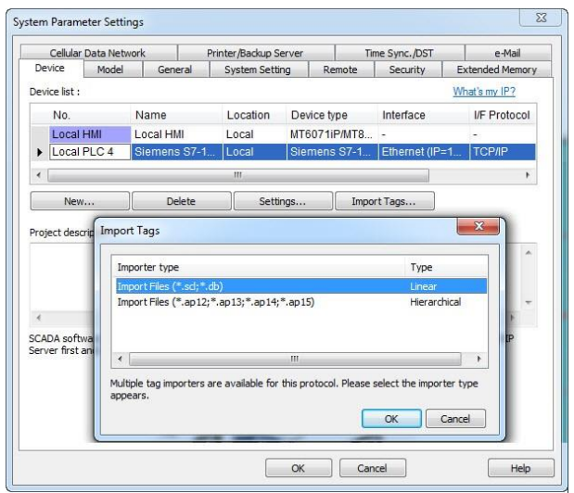Close the System Parameter Settings window
This screenshot has width=574, height=493.
[543, 19]
